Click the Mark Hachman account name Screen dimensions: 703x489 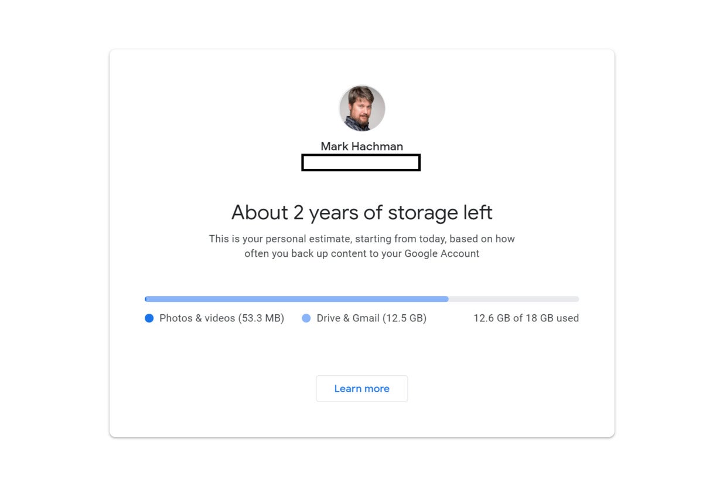tap(362, 147)
